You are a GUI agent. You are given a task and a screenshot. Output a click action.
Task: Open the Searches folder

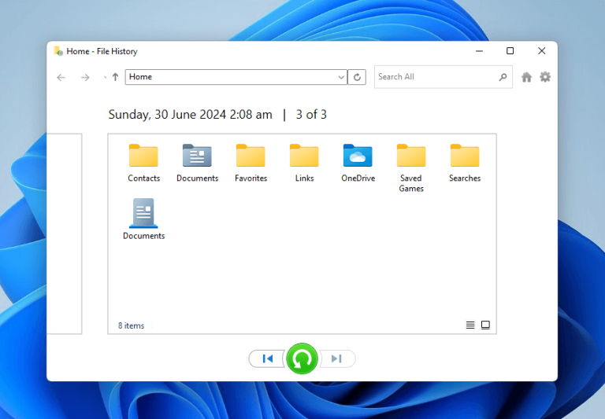(x=465, y=163)
